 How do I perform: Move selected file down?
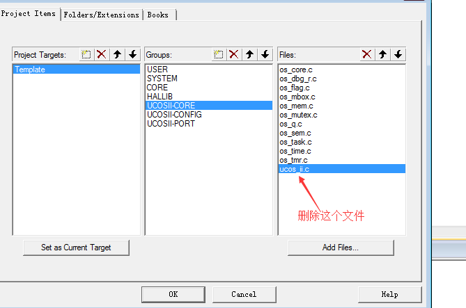[398, 55]
